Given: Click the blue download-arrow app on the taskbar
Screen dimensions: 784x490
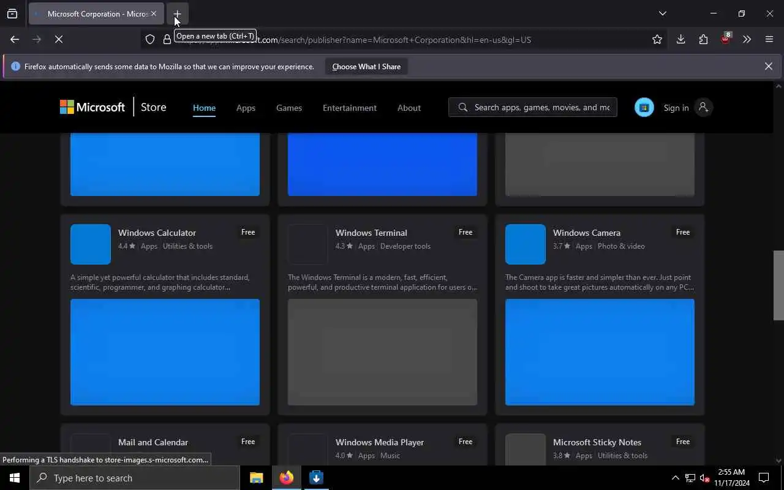Looking at the screenshot, I should [316, 478].
